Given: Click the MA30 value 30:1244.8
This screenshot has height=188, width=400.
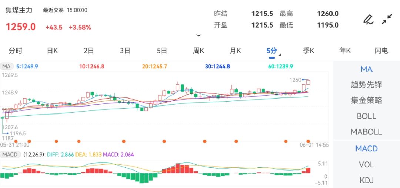Looking at the screenshot, I should (x=218, y=66).
